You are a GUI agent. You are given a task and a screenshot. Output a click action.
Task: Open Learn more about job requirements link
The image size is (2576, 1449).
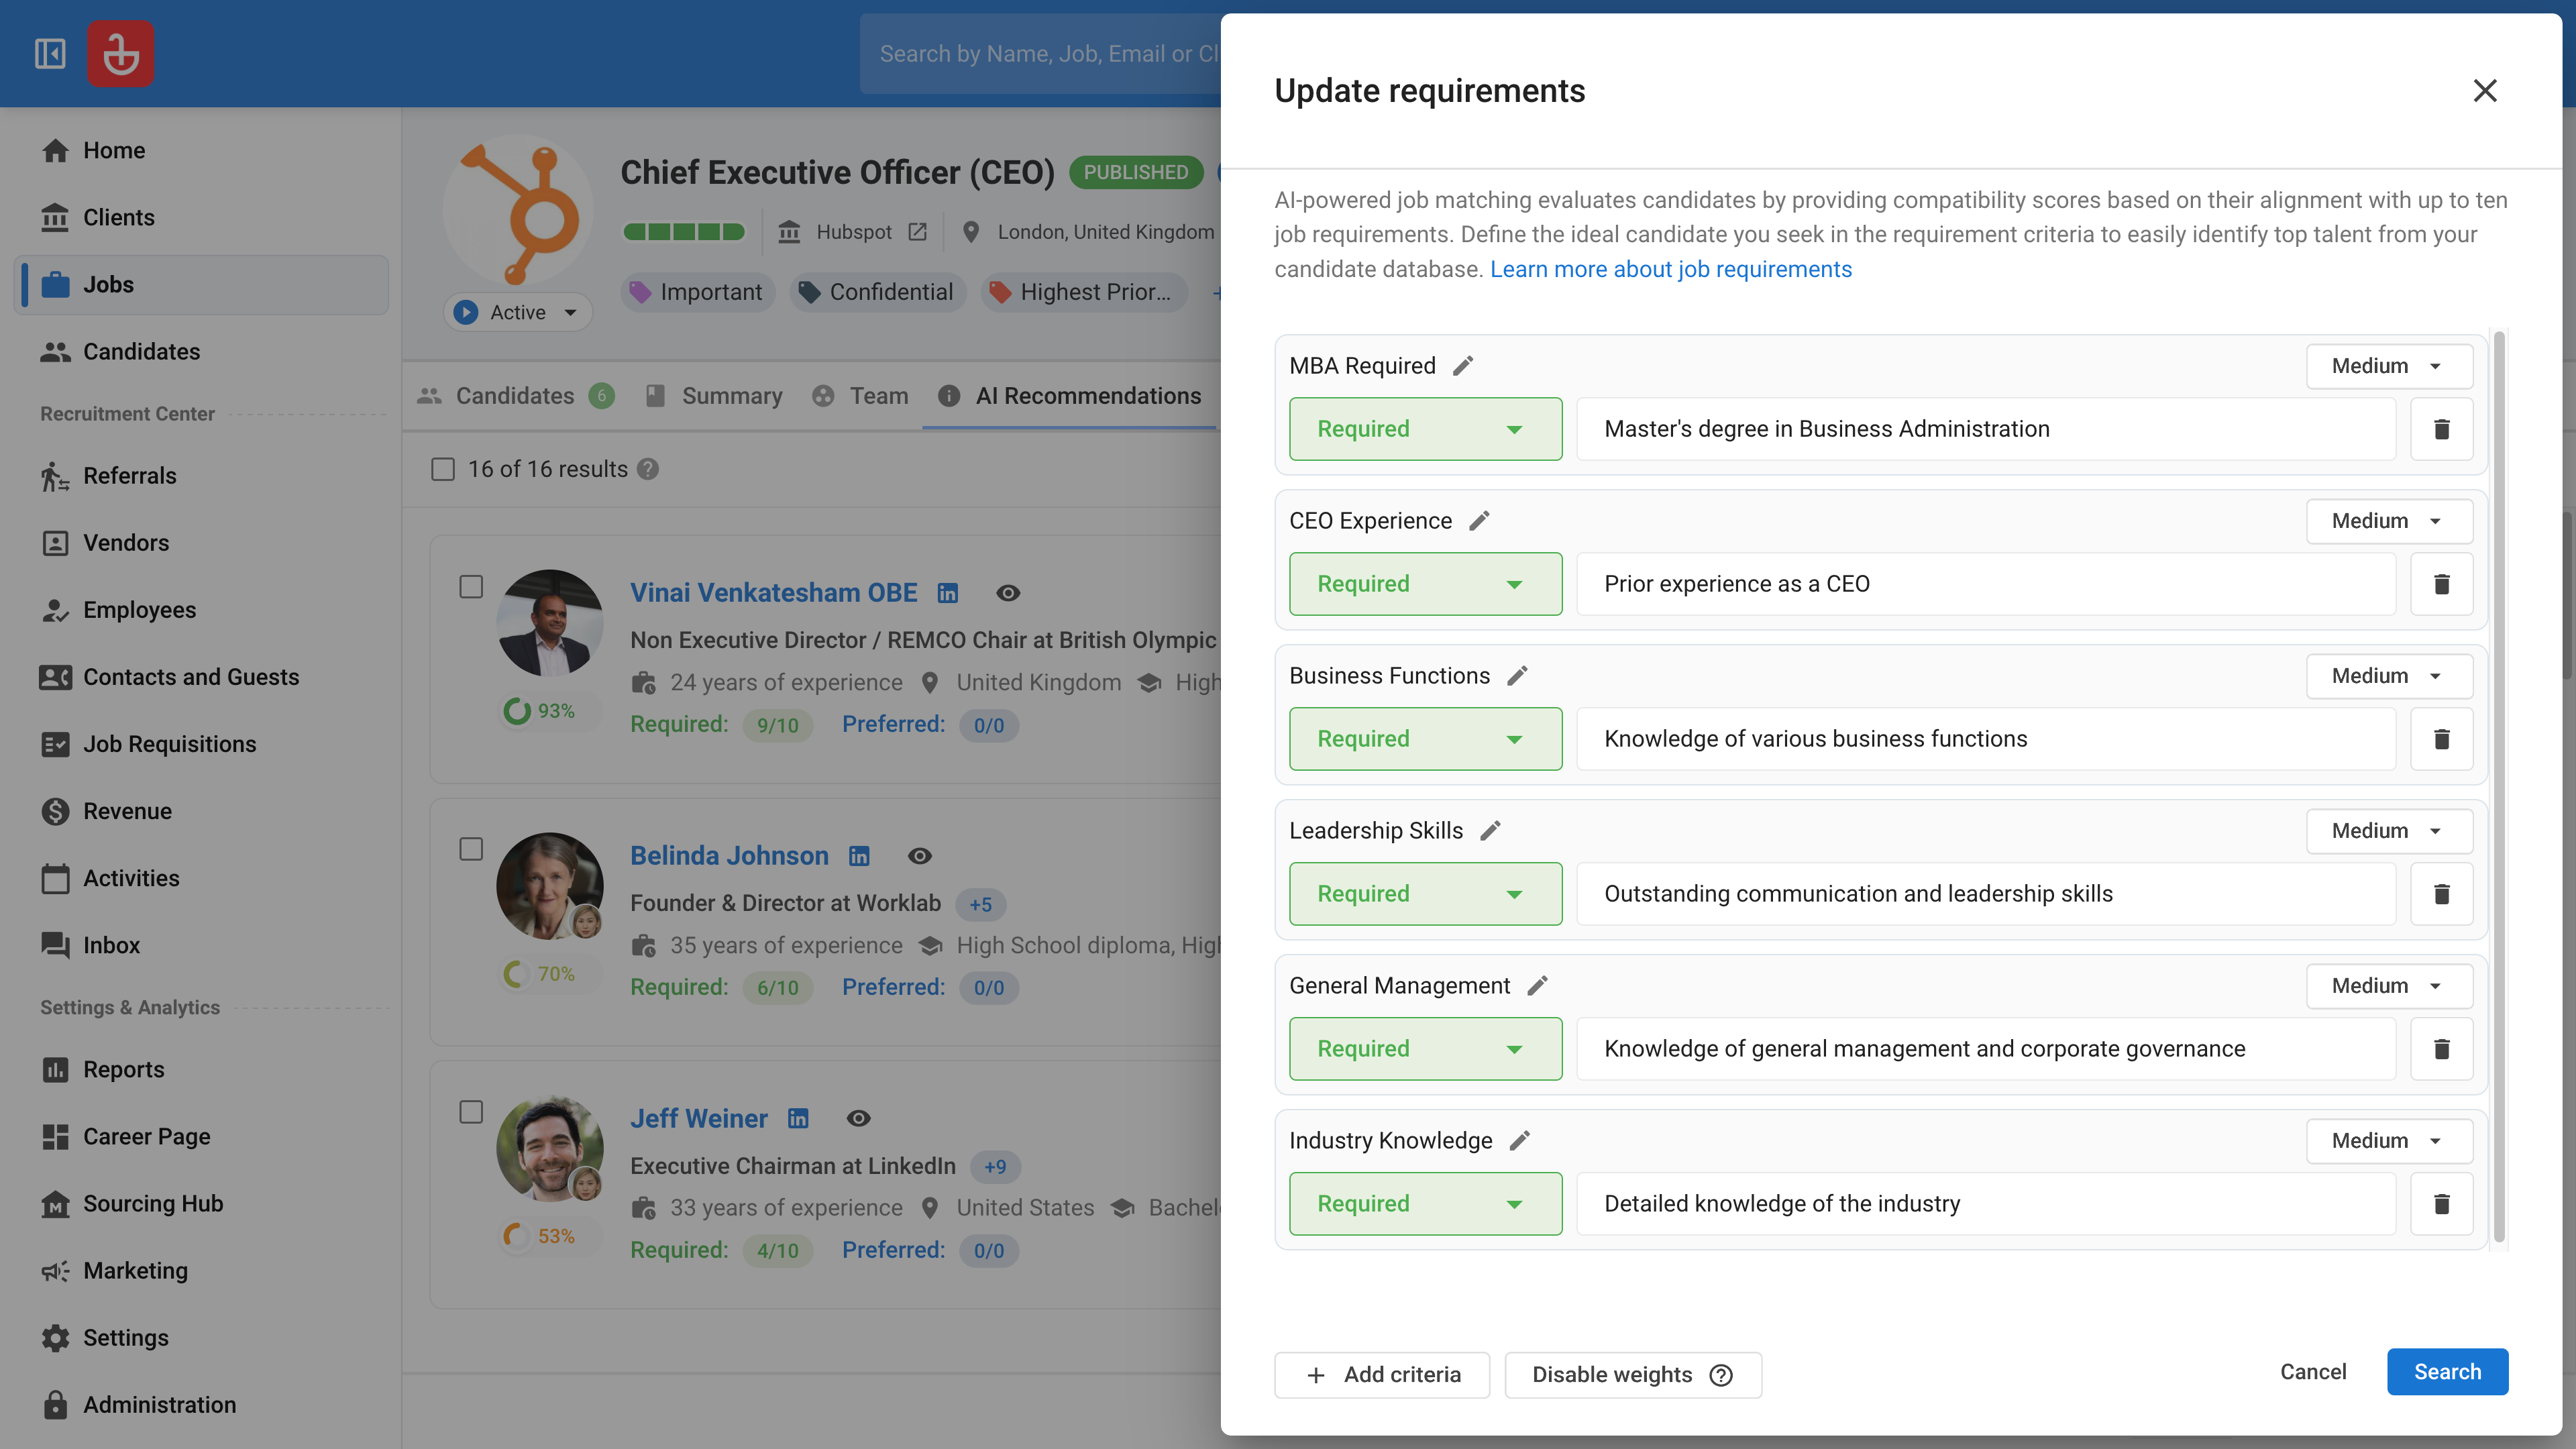tap(1670, 269)
